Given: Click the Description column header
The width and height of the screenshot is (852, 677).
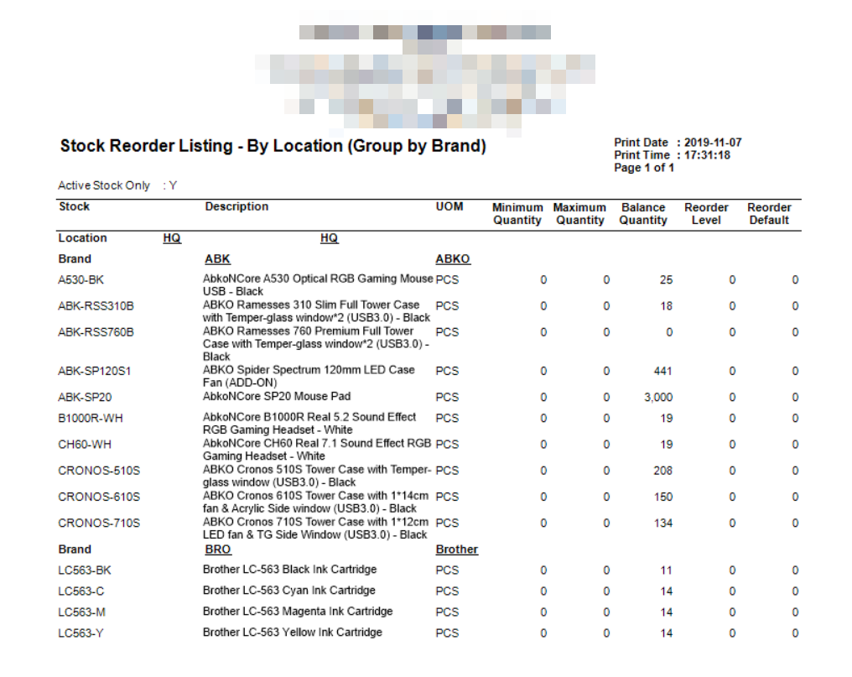Looking at the screenshot, I should (x=237, y=206).
